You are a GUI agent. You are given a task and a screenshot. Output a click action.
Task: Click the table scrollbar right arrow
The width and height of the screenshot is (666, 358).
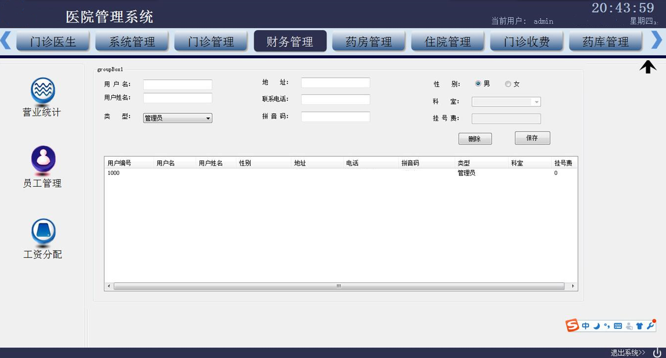[x=573, y=286]
